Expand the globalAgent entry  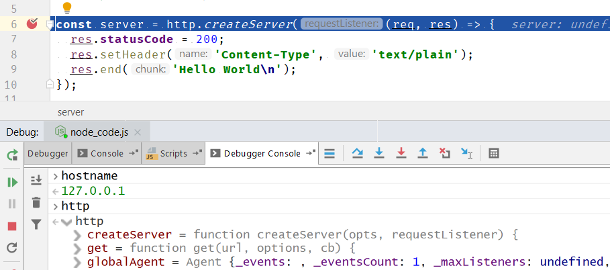pyautogui.click(x=78, y=262)
